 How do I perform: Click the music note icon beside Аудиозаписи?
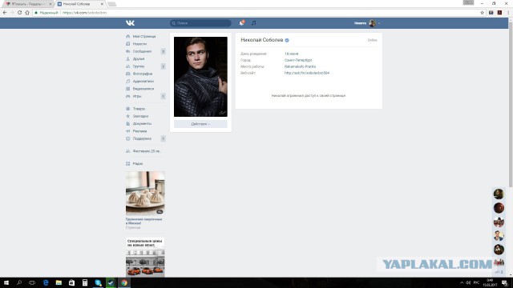(128, 82)
